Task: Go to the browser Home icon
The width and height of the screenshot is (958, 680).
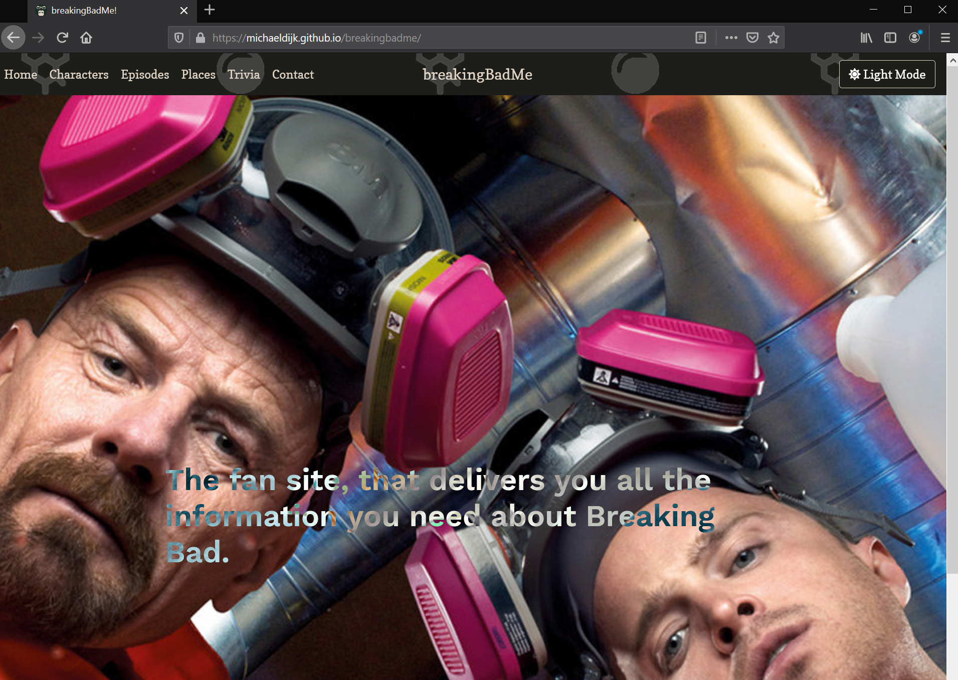Action: (86, 38)
